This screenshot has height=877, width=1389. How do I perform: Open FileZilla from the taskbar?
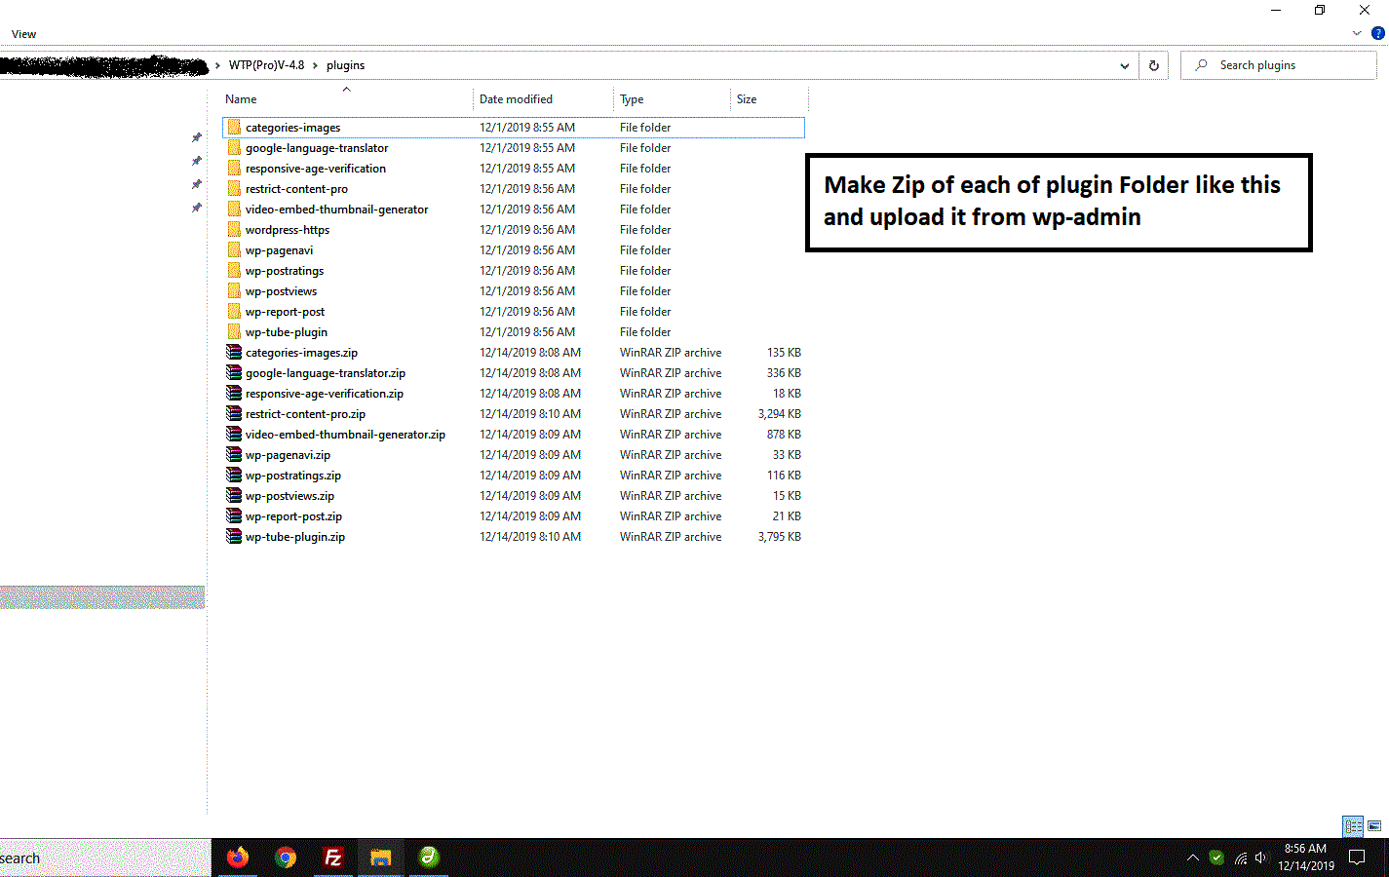pyautogui.click(x=332, y=858)
